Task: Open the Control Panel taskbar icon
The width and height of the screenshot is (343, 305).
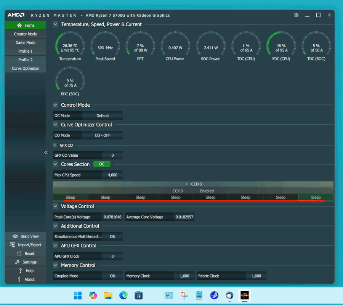Action: 169,295
